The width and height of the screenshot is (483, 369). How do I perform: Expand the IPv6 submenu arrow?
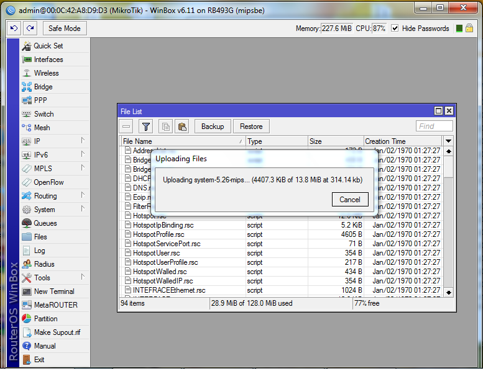click(x=83, y=154)
